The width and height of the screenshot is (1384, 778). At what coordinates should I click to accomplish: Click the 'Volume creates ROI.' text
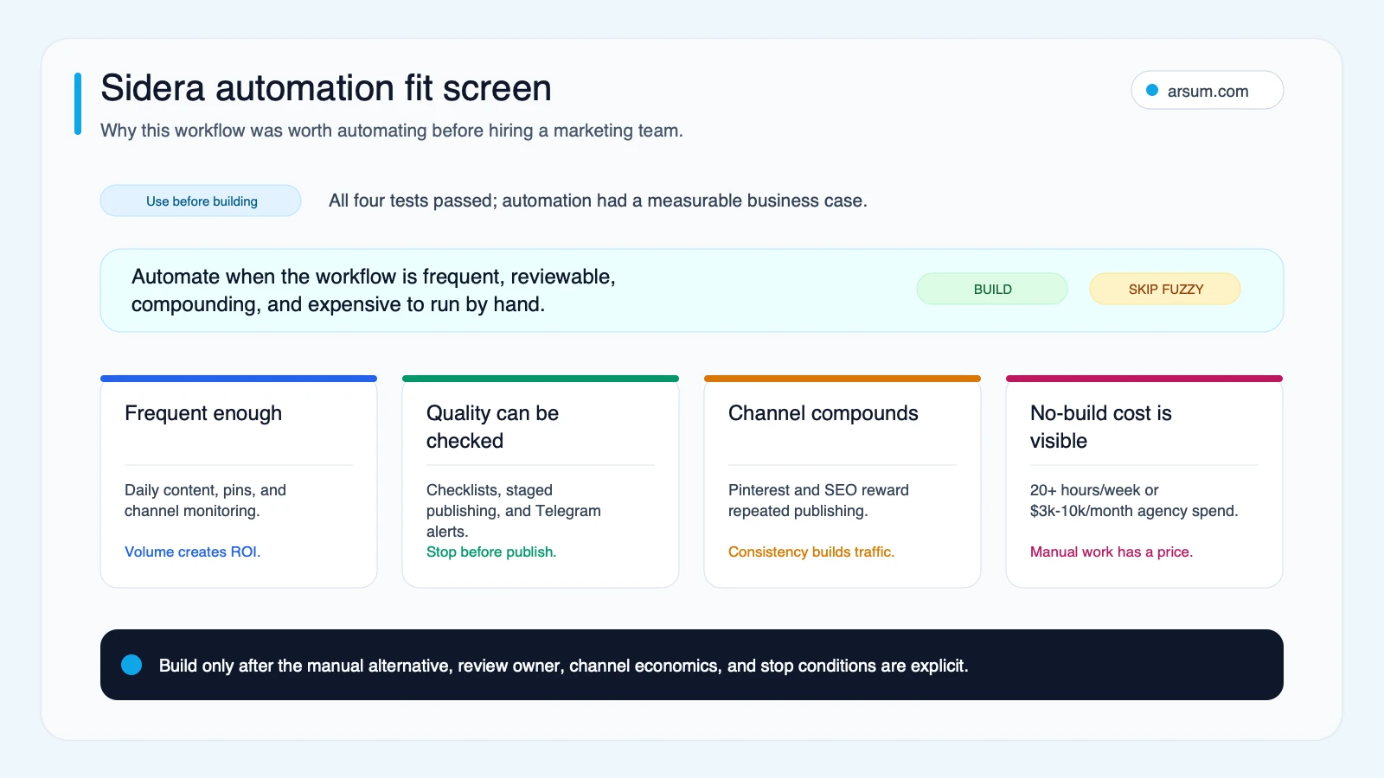click(192, 552)
